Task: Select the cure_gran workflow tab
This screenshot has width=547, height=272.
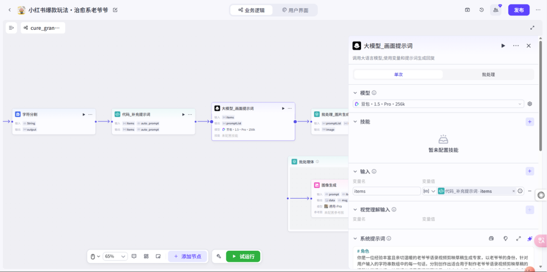Action: point(43,28)
